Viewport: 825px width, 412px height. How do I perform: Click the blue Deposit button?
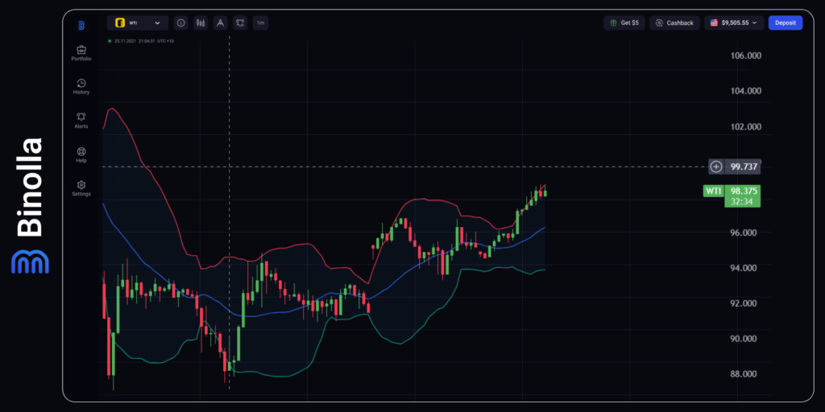785,23
